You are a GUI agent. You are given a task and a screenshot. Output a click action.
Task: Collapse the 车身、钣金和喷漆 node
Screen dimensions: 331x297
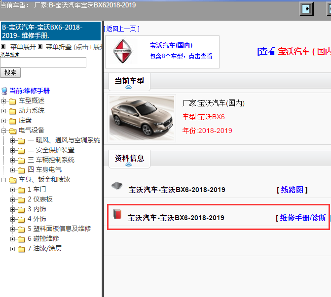pyautogui.click(x=3, y=180)
